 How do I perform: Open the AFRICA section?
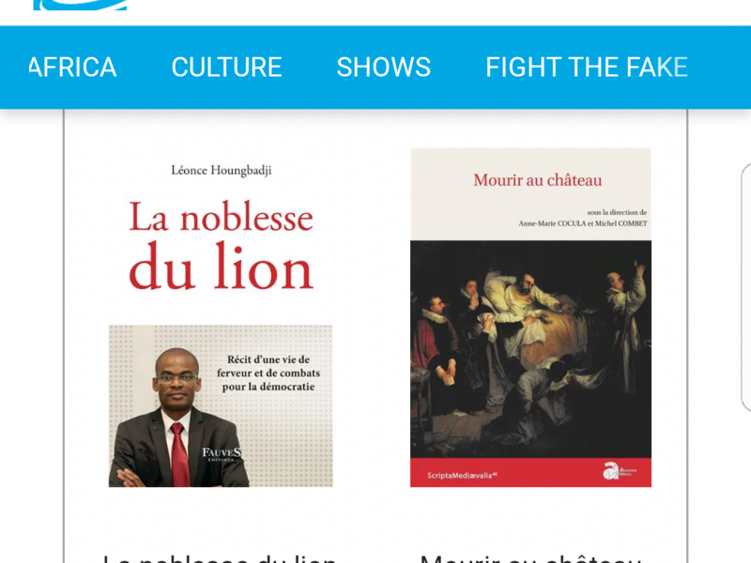(x=73, y=67)
